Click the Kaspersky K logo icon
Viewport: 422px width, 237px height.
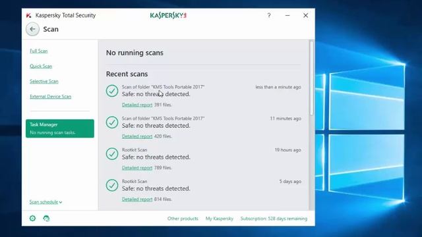(x=28, y=15)
